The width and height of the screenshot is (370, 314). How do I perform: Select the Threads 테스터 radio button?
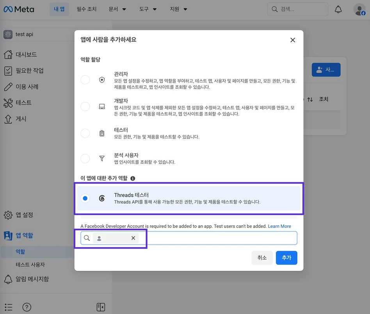(x=85, y=198)
